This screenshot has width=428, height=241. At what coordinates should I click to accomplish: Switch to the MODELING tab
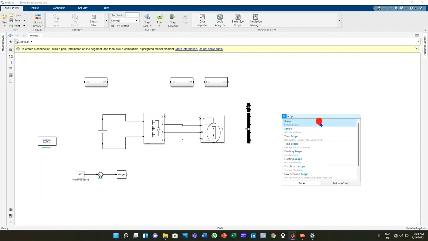tap(59, 8)
